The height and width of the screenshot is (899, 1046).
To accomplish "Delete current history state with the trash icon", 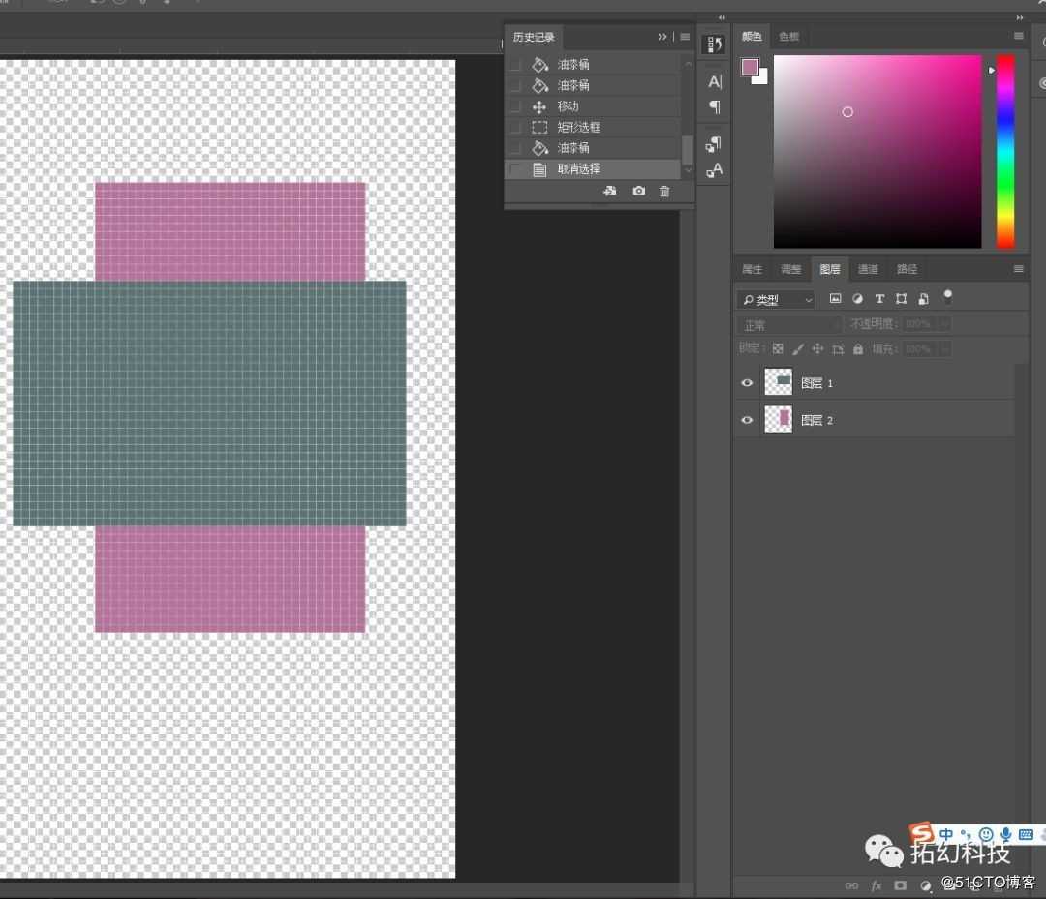I will click(664, 192).
